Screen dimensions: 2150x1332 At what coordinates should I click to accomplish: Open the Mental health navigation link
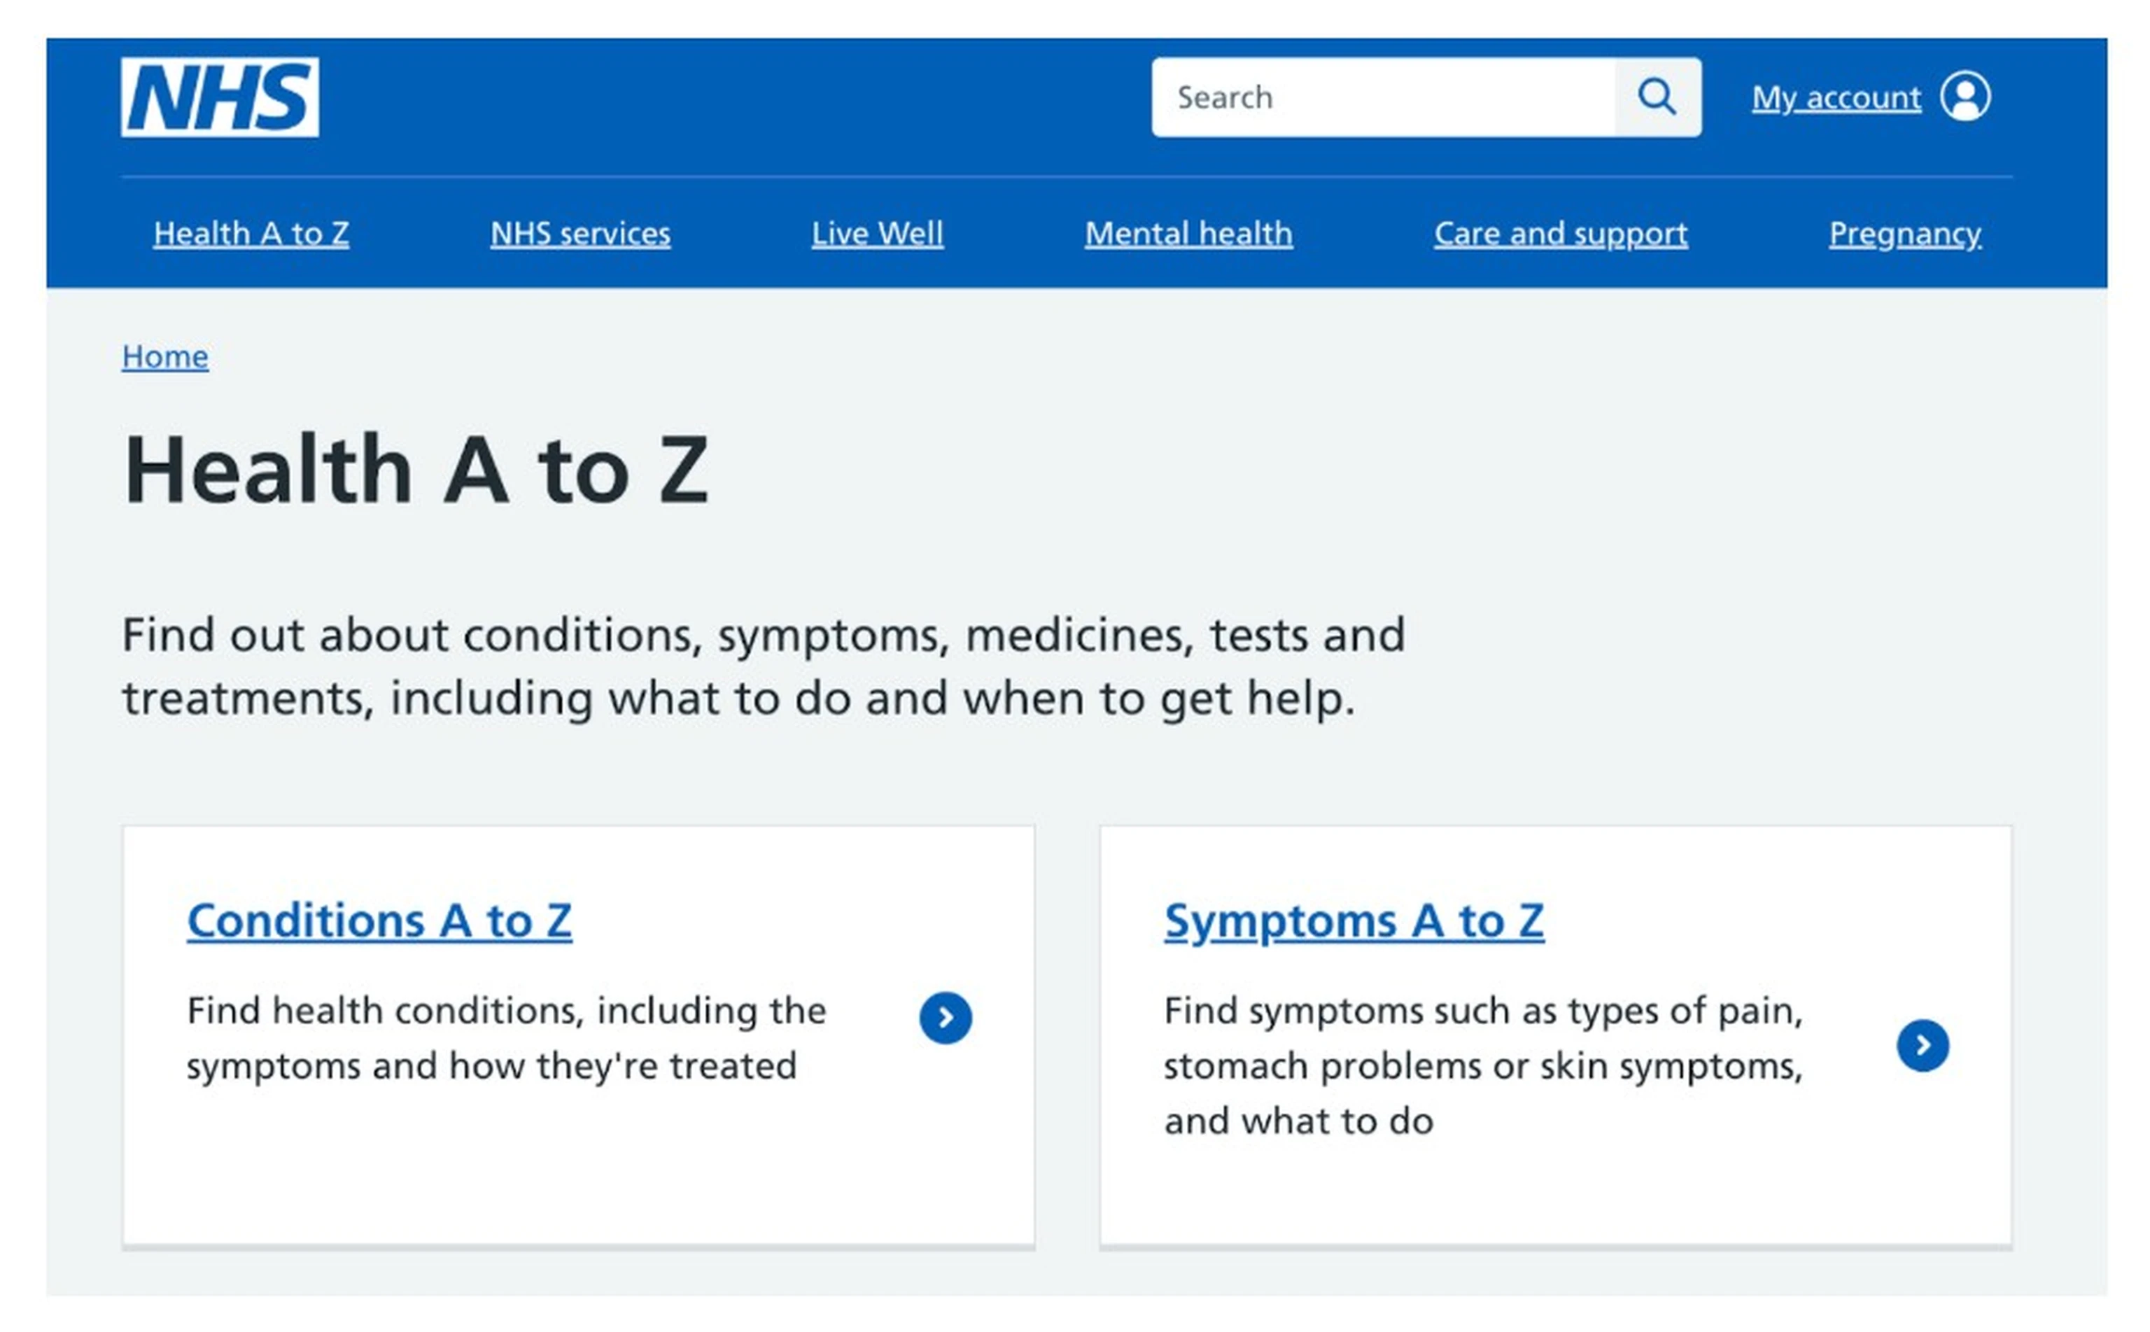pyautogui.click(x=1188, y=234)
